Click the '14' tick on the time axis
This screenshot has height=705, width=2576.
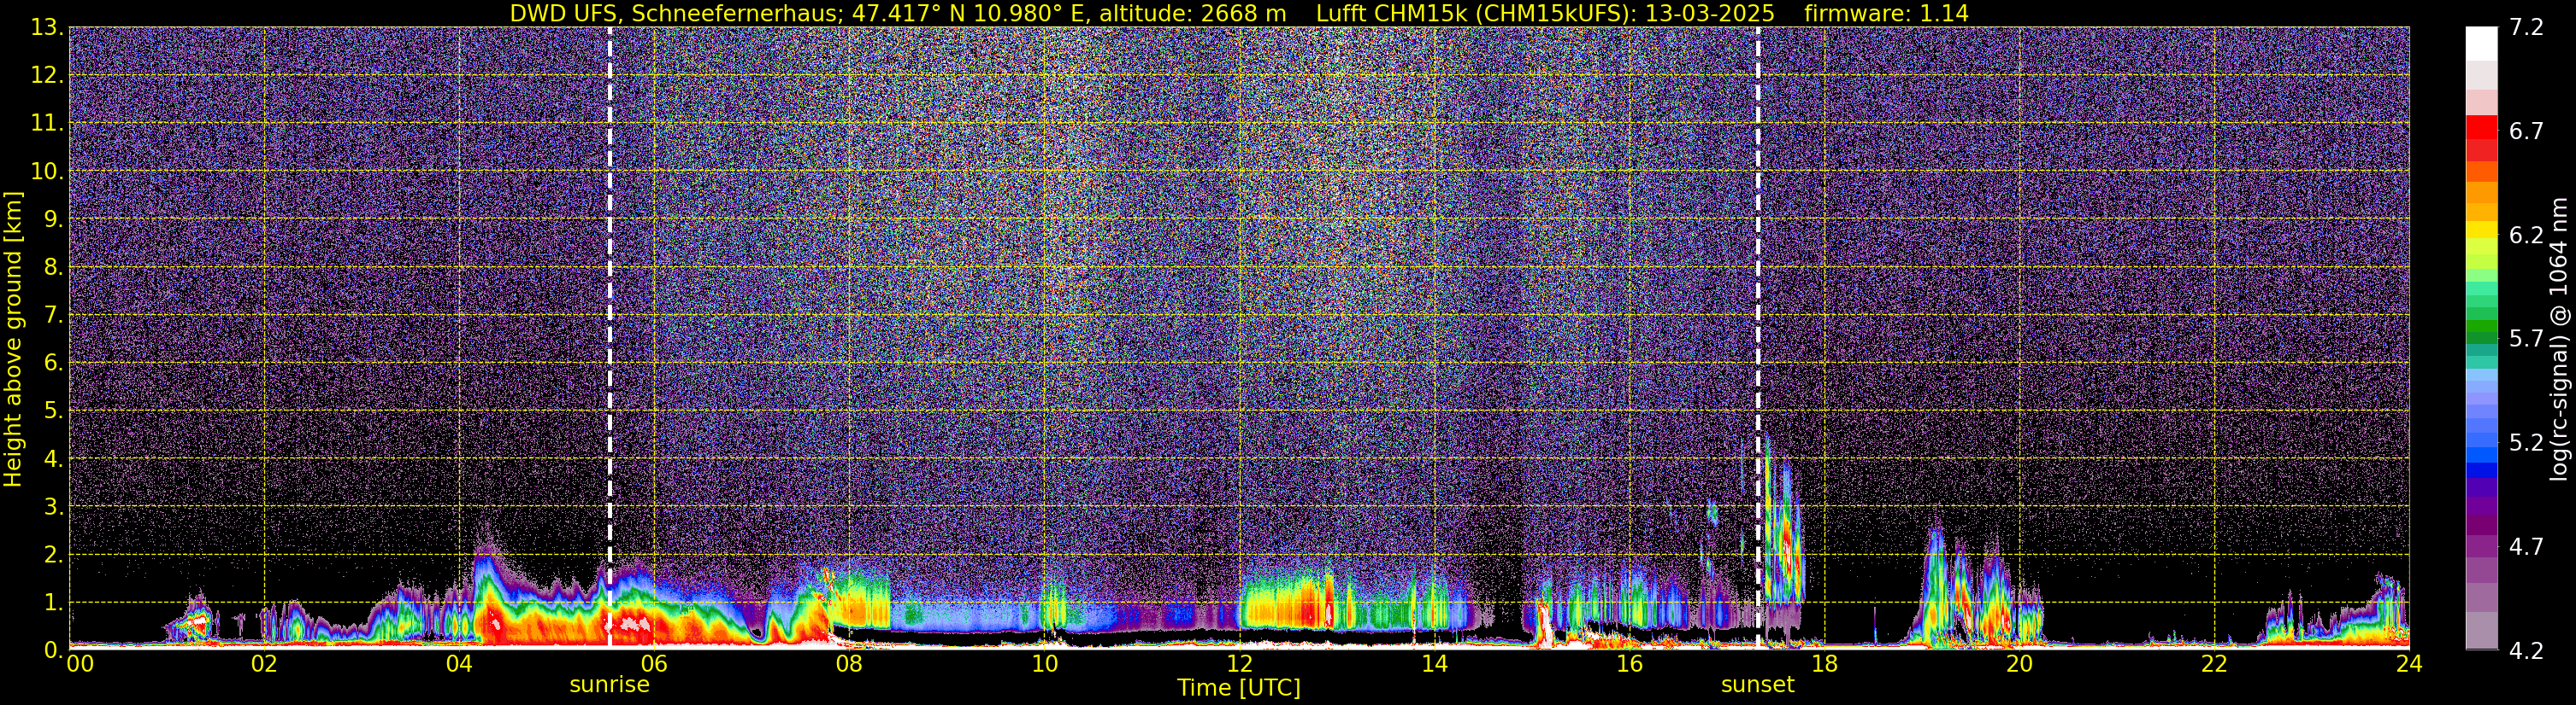[1434, 664]
